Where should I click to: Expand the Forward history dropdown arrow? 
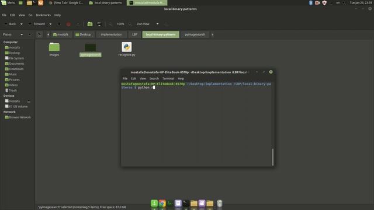[50, 24]
